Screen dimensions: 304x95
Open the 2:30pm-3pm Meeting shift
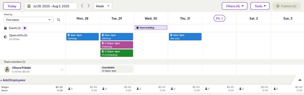[117, 45]
